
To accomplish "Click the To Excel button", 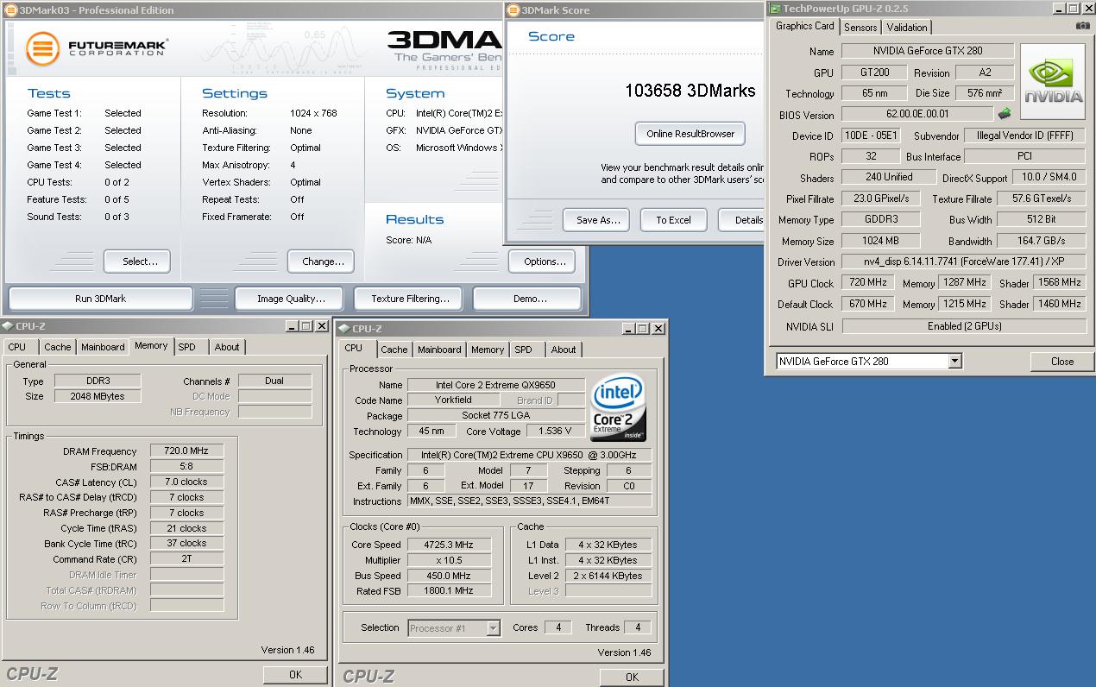I will [673, 220].
